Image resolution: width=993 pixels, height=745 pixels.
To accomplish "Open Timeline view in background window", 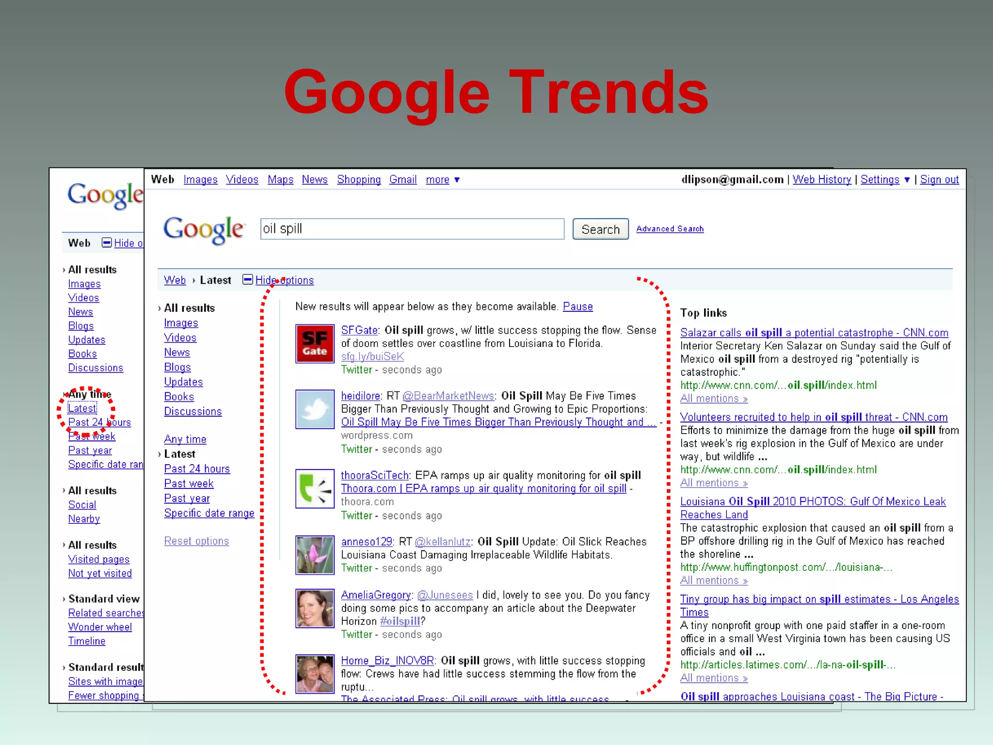I will tap(86, 641).
